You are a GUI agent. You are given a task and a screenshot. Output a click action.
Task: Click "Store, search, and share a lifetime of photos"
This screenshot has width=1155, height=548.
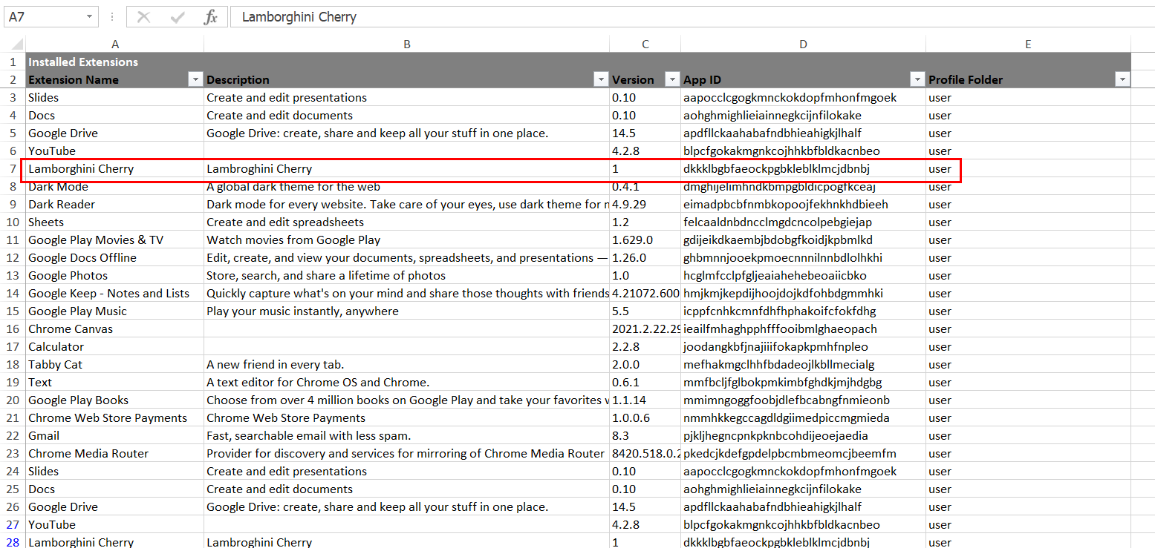click(x=407, y=275)
